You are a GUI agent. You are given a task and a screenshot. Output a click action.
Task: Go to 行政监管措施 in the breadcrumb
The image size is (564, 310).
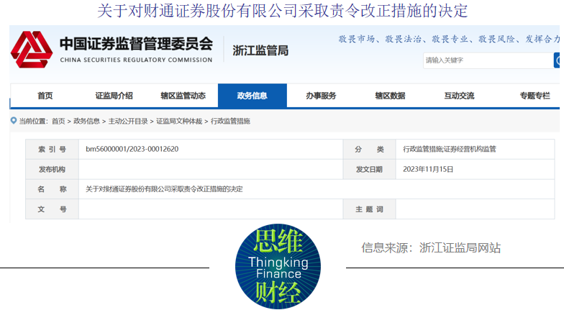[x=230, y=121]
